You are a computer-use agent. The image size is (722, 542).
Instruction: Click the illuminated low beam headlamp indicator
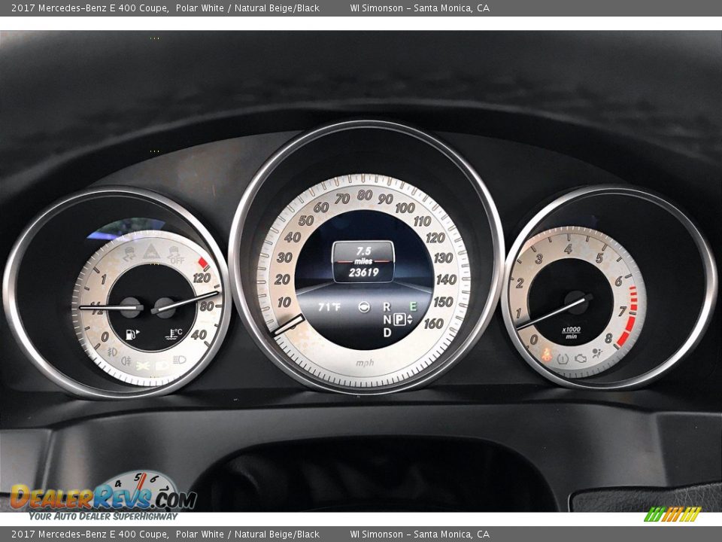(162, 366)
